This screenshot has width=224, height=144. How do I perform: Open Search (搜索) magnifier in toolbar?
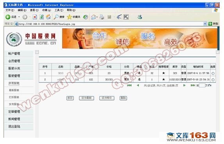point(59,17)
